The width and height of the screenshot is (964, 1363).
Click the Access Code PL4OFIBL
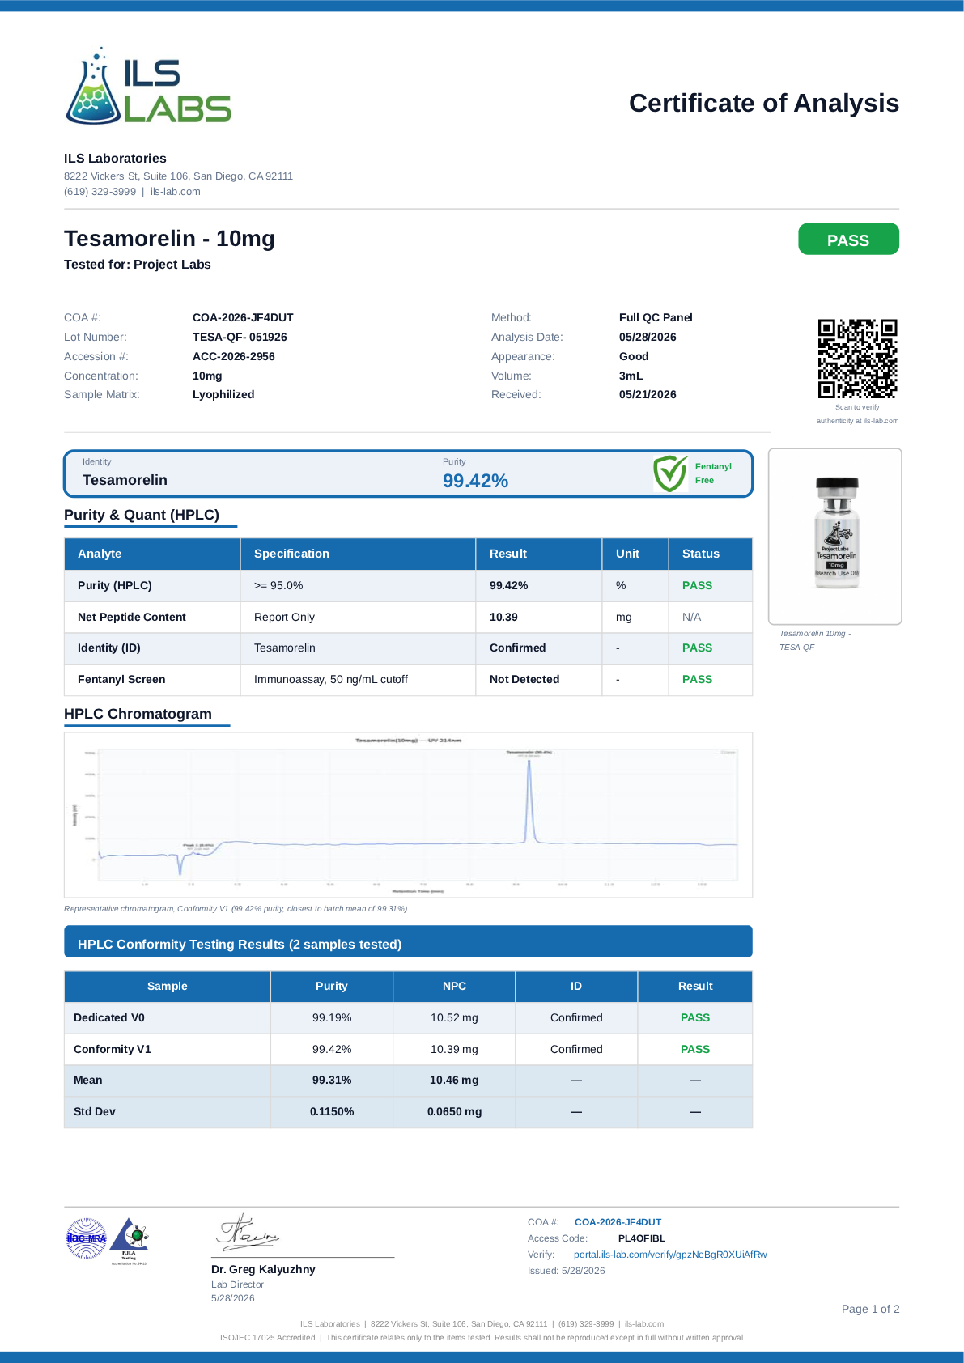pyautogui.click(x=642, y=1238)
